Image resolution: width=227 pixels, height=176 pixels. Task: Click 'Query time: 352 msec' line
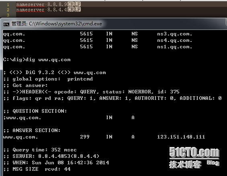40,150
